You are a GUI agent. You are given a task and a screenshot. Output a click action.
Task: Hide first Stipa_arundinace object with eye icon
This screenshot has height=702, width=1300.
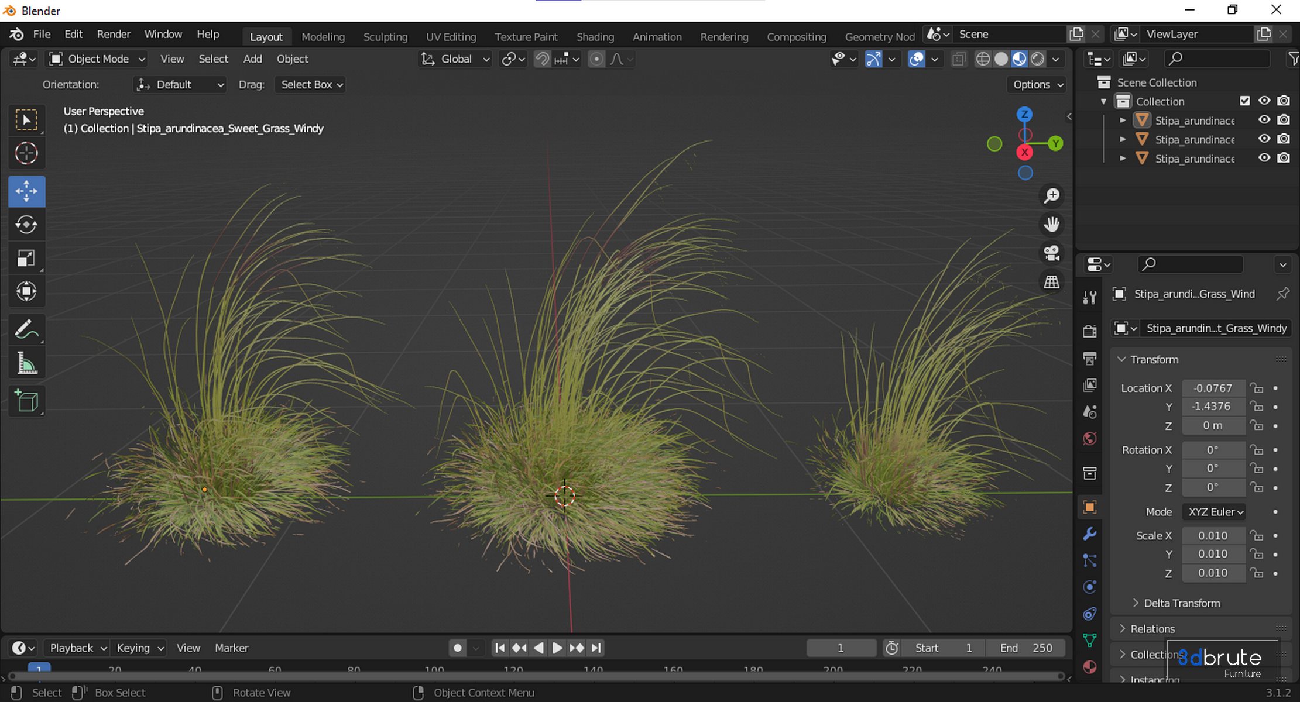[x=1264, y=120]
